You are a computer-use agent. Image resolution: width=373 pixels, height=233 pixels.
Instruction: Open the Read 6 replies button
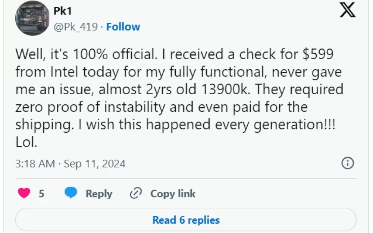click(x=186, y=220)
